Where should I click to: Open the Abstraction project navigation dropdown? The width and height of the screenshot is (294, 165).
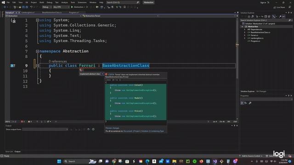43,16
